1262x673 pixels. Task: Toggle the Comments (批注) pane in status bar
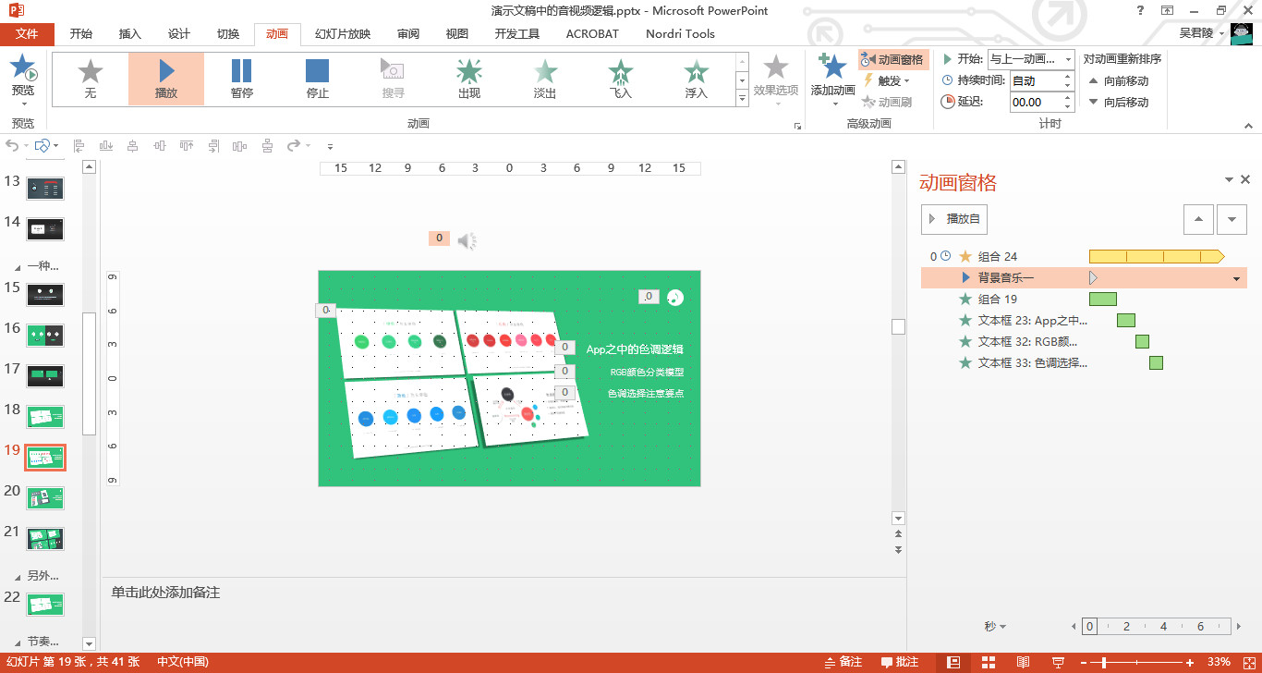pyautogui.click(x=899, y=662)
